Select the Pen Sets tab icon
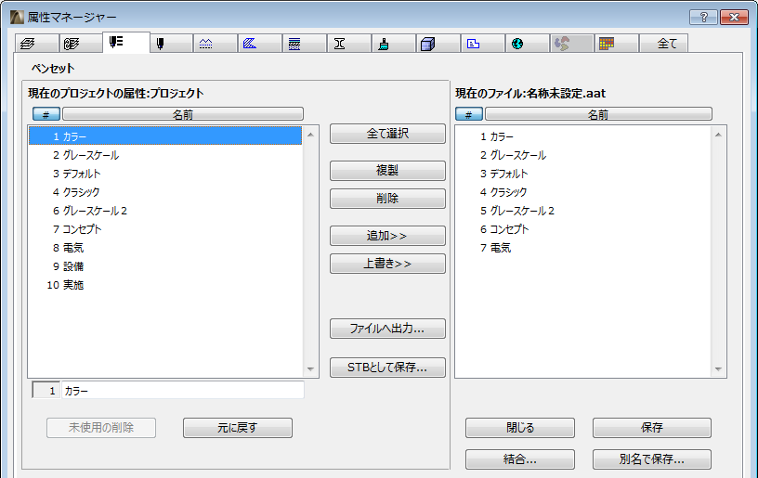This screenshot has width=758, height=478. click(x=125, y=43)
